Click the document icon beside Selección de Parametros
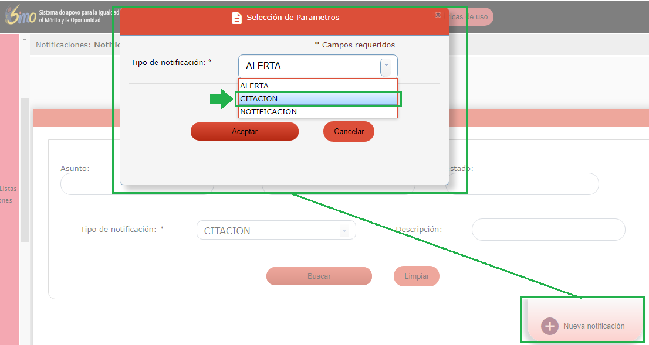 pyautogui.click(x=237, y=18)
